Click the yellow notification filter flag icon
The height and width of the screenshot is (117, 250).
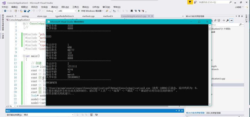click(x=190, y=2)
